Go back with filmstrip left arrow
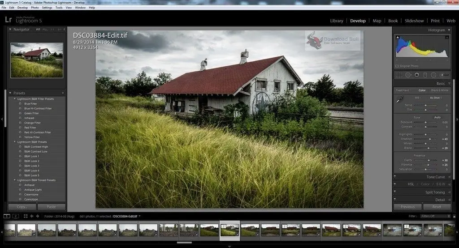This screenshot has width=459, height=248. pos(32,216)
